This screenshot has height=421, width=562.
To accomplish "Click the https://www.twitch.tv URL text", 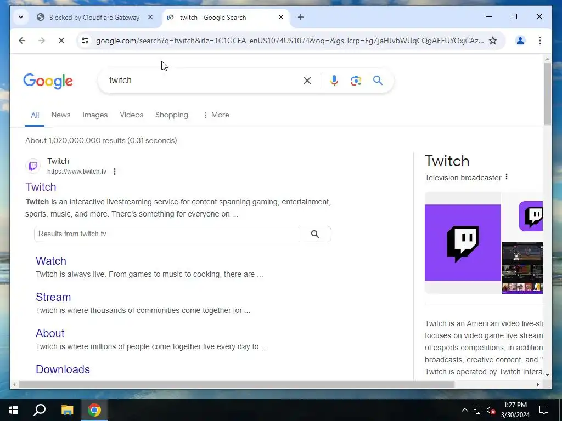I will click(x=77, y=172).
